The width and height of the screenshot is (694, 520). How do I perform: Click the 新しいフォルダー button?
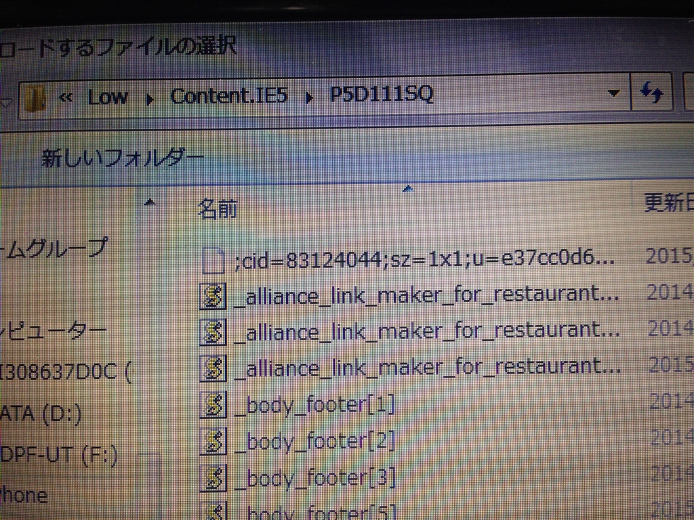123,158
